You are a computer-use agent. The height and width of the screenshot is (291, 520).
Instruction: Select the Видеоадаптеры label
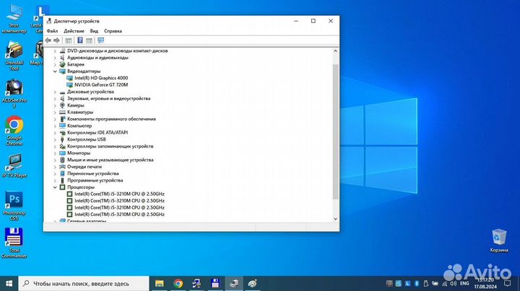tap(84, 71)
